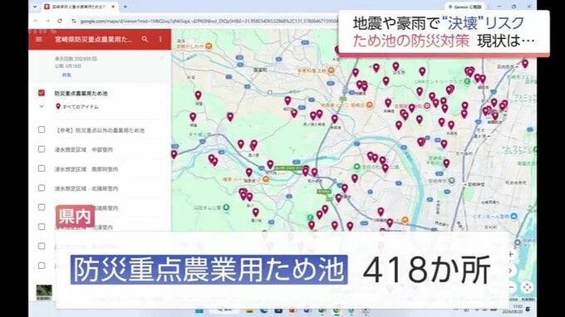Screen dimensions: 565x317
Task: Zoom in with the map plus button
Action: (511, 254)
